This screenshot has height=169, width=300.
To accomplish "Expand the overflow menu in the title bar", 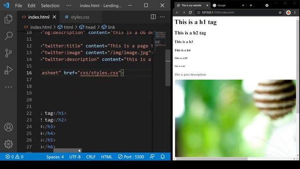I will pos(68,6).
